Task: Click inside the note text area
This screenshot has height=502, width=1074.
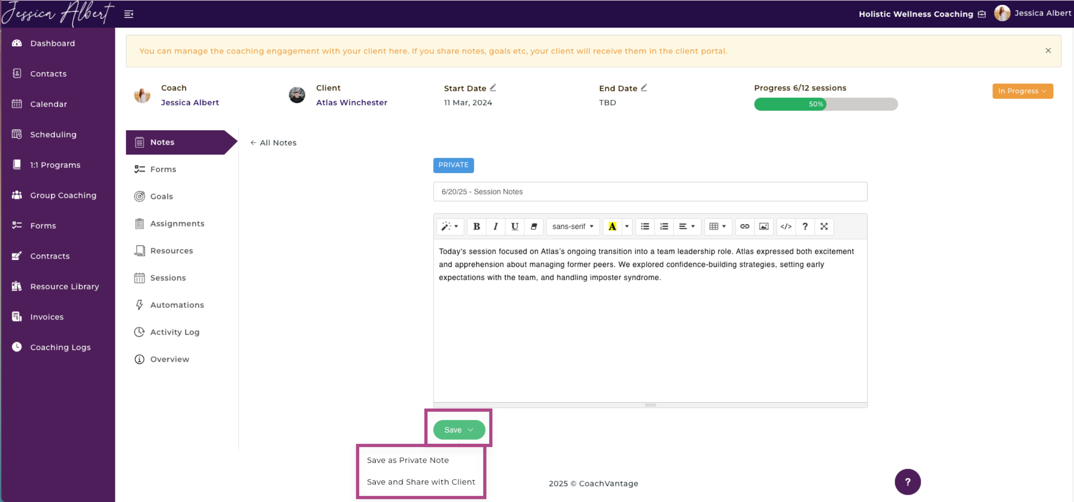Action: [650, 321]
